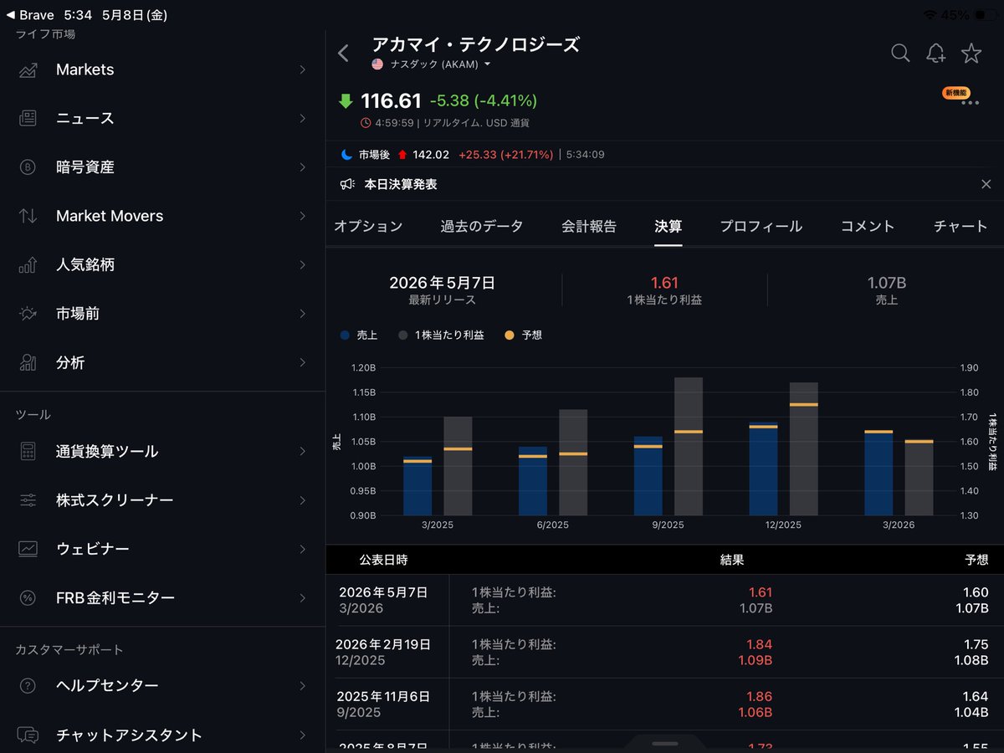Open the Markets menu item

[x=162, y=70]
